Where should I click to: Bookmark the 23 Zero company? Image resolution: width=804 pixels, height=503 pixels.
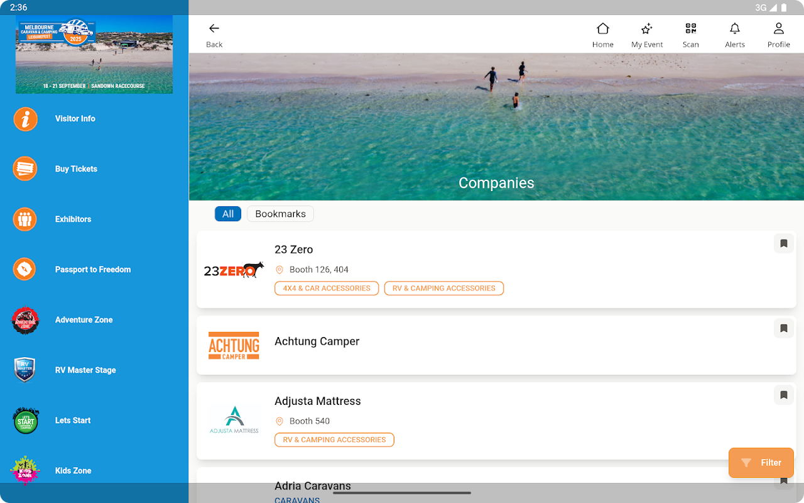click(x=784, y=243)
